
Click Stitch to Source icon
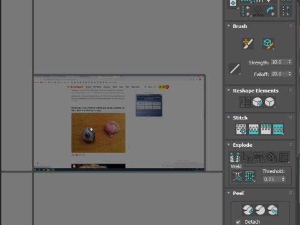pos(266,129)
